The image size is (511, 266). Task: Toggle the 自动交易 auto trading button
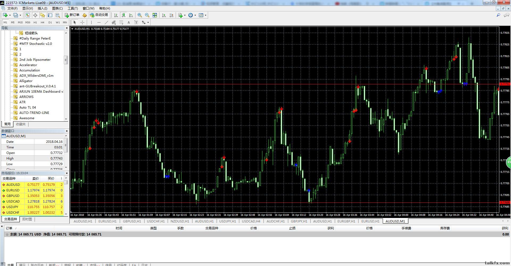99,15
